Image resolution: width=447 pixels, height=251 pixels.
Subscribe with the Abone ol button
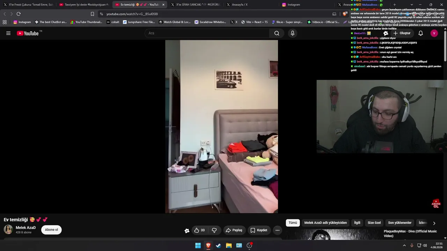pos(51,230)
